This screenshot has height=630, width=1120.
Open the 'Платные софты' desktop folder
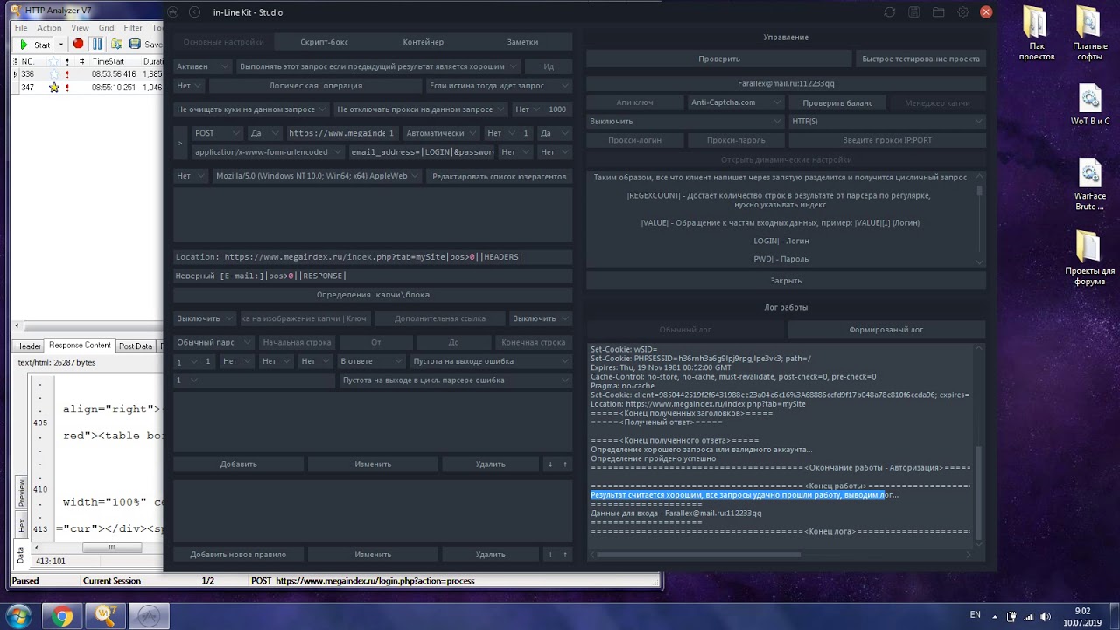[1089, 35]
